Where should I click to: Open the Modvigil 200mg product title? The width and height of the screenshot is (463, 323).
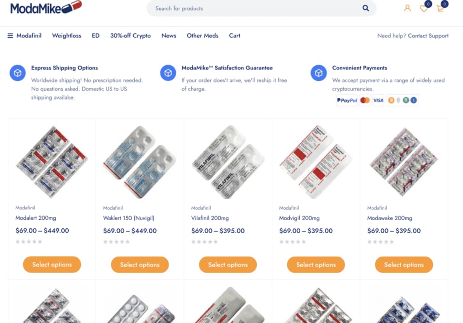click(299, 218)
